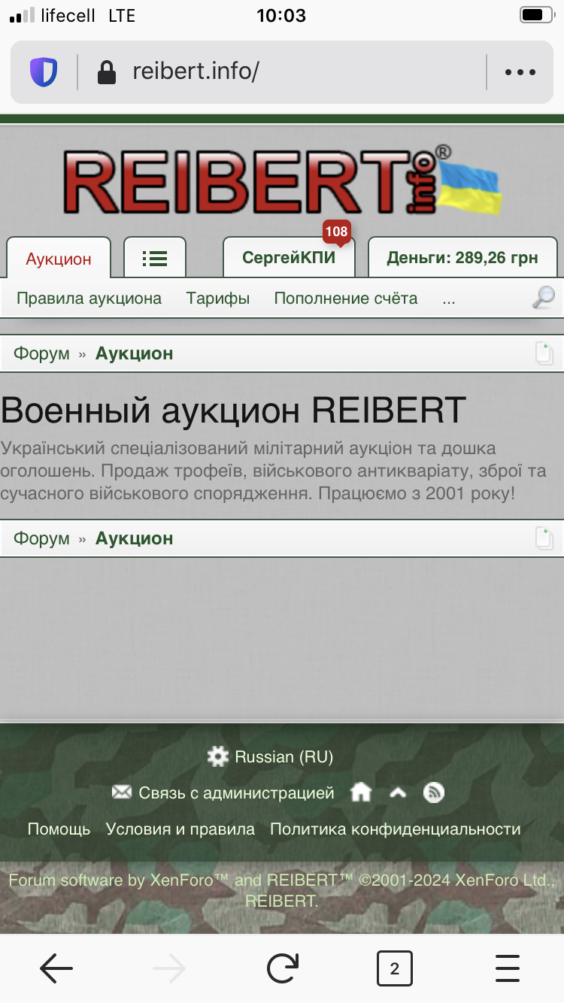Open the tabs counter showing 2
Viewport: 564px width, 1003px height.
tap(394, 968)
